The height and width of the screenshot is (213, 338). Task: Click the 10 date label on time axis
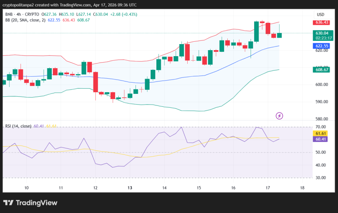click(26, 188)
